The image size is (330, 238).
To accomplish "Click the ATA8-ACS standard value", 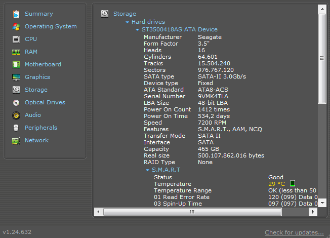I will pos(213,90).
